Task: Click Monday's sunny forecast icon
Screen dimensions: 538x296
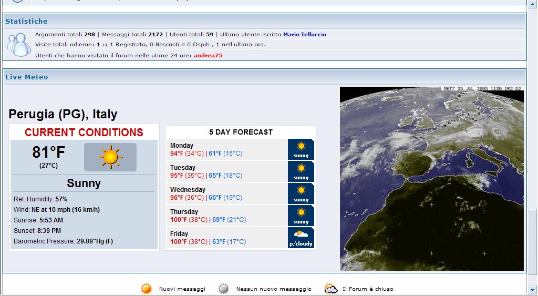Action: coord(301,149)
